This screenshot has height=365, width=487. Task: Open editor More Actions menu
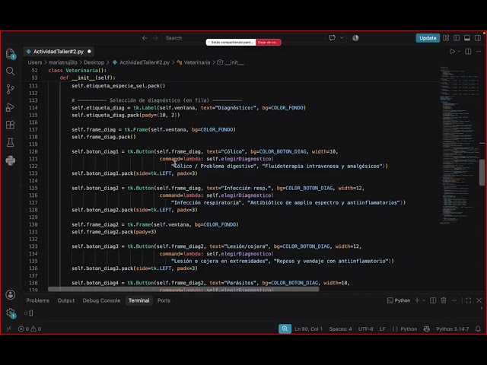pos(479,51)
